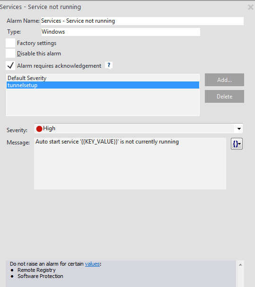Click the Remote Registry exclusion entry
Viewport: 255px width, 287px height.
pyautogui.click(x=36, y=270)
